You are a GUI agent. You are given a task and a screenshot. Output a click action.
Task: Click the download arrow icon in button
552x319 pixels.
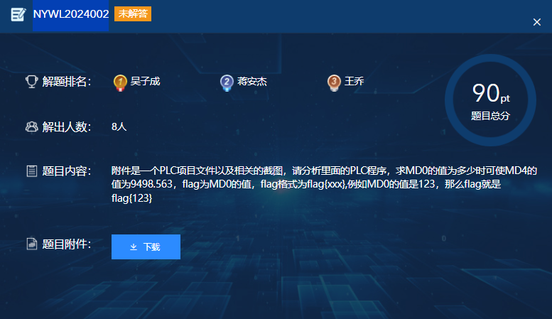[133, 247]
